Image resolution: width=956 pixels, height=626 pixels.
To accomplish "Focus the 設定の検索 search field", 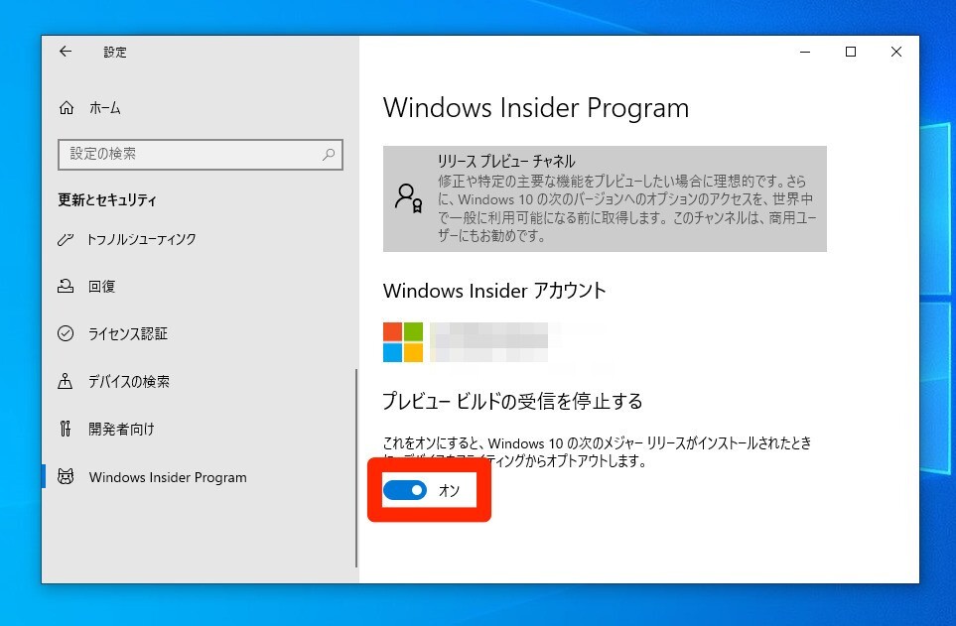I will [x=200, y=154].
